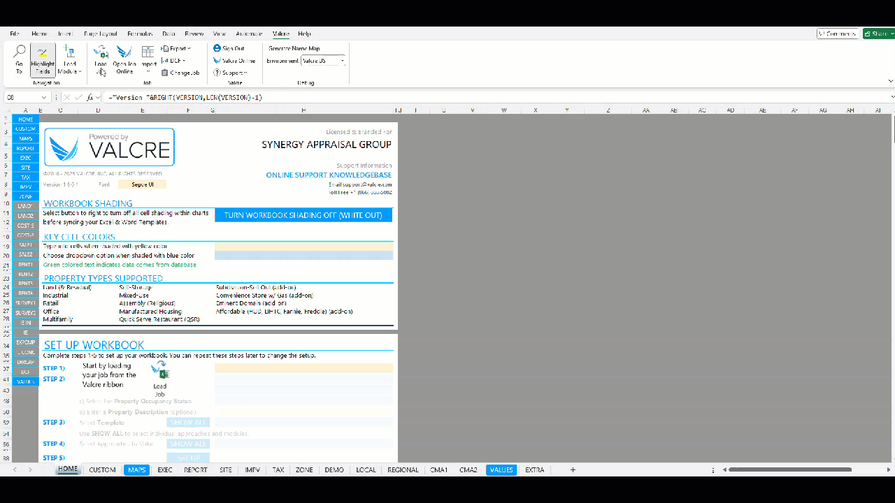Open the Online Support Knowledgebase link
Screen dimensions: 895x503
[329, 175]
